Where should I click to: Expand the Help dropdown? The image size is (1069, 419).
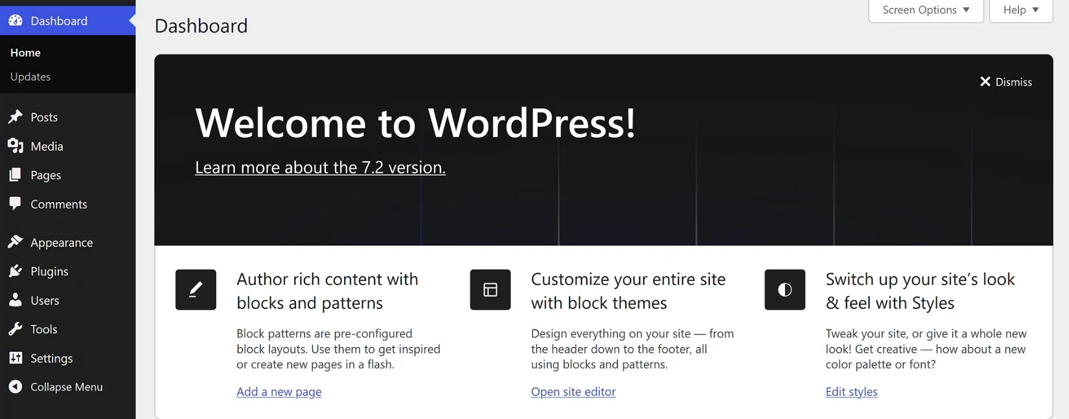1021,10
